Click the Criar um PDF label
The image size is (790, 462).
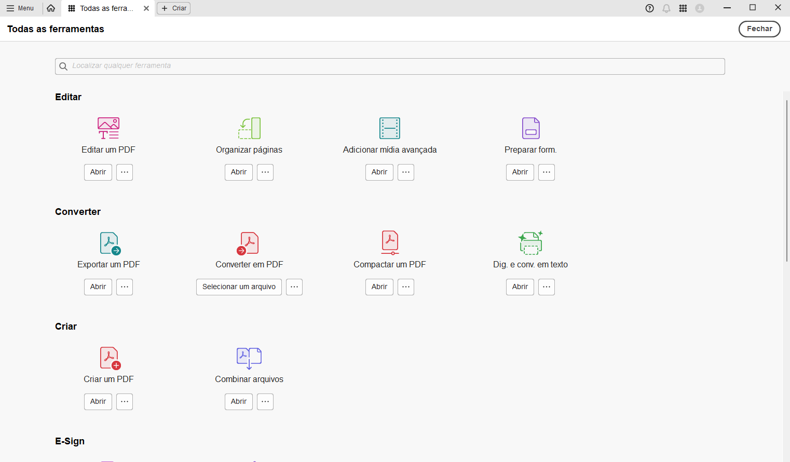tap(108, 379)
